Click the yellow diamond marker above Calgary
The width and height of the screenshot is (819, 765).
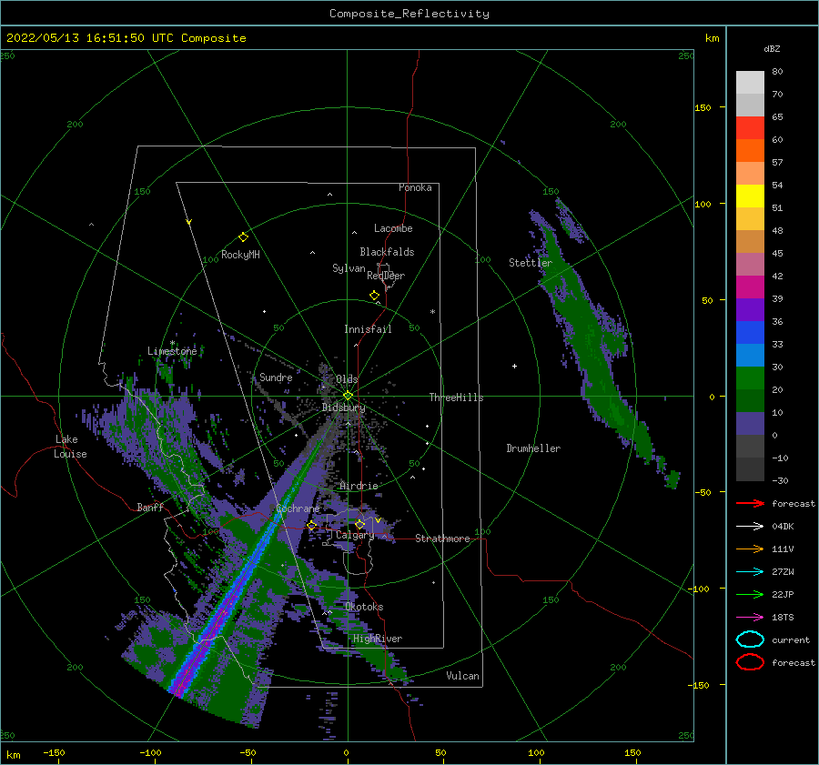(x=359, y=524)
